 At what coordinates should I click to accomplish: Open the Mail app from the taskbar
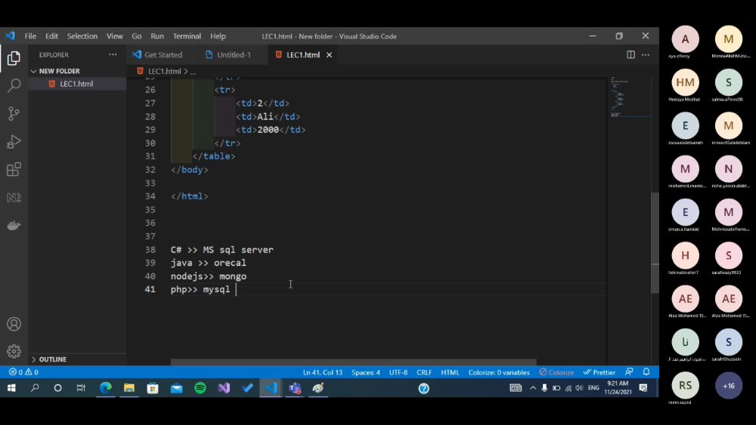[x=176, y=388]
